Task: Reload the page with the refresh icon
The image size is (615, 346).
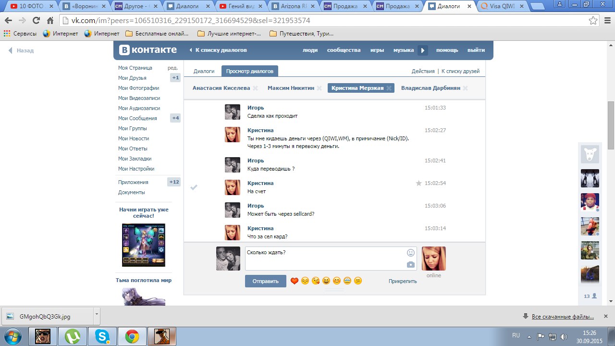Action: 36,21
